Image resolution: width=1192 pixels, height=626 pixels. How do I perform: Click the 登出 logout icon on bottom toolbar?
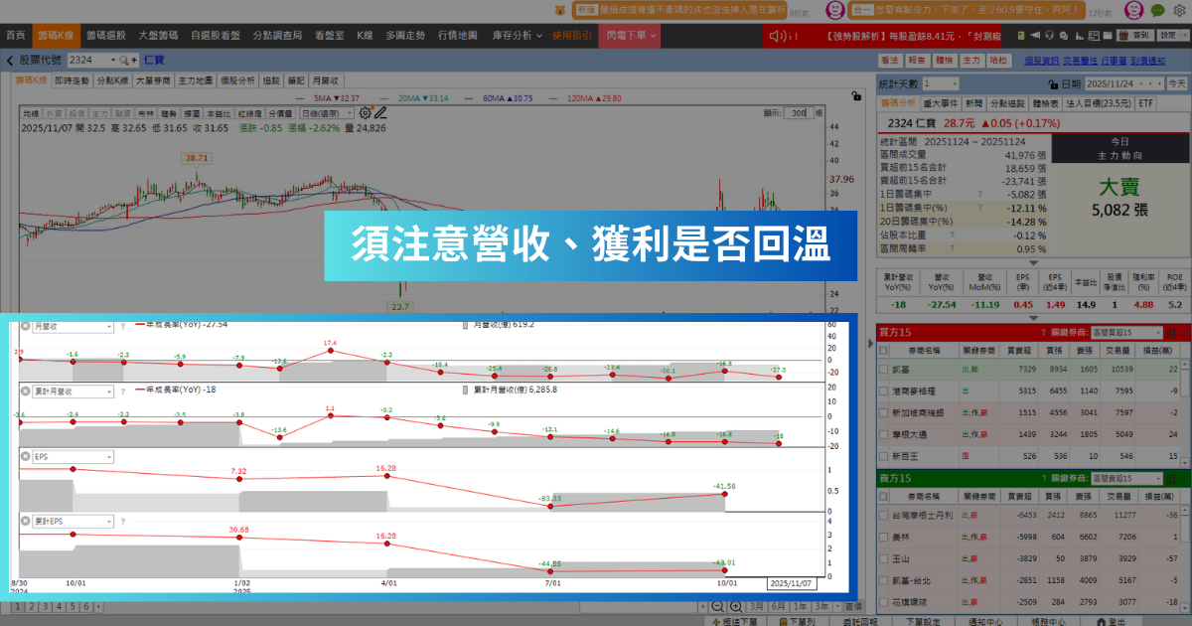[x=1113, y=621]
